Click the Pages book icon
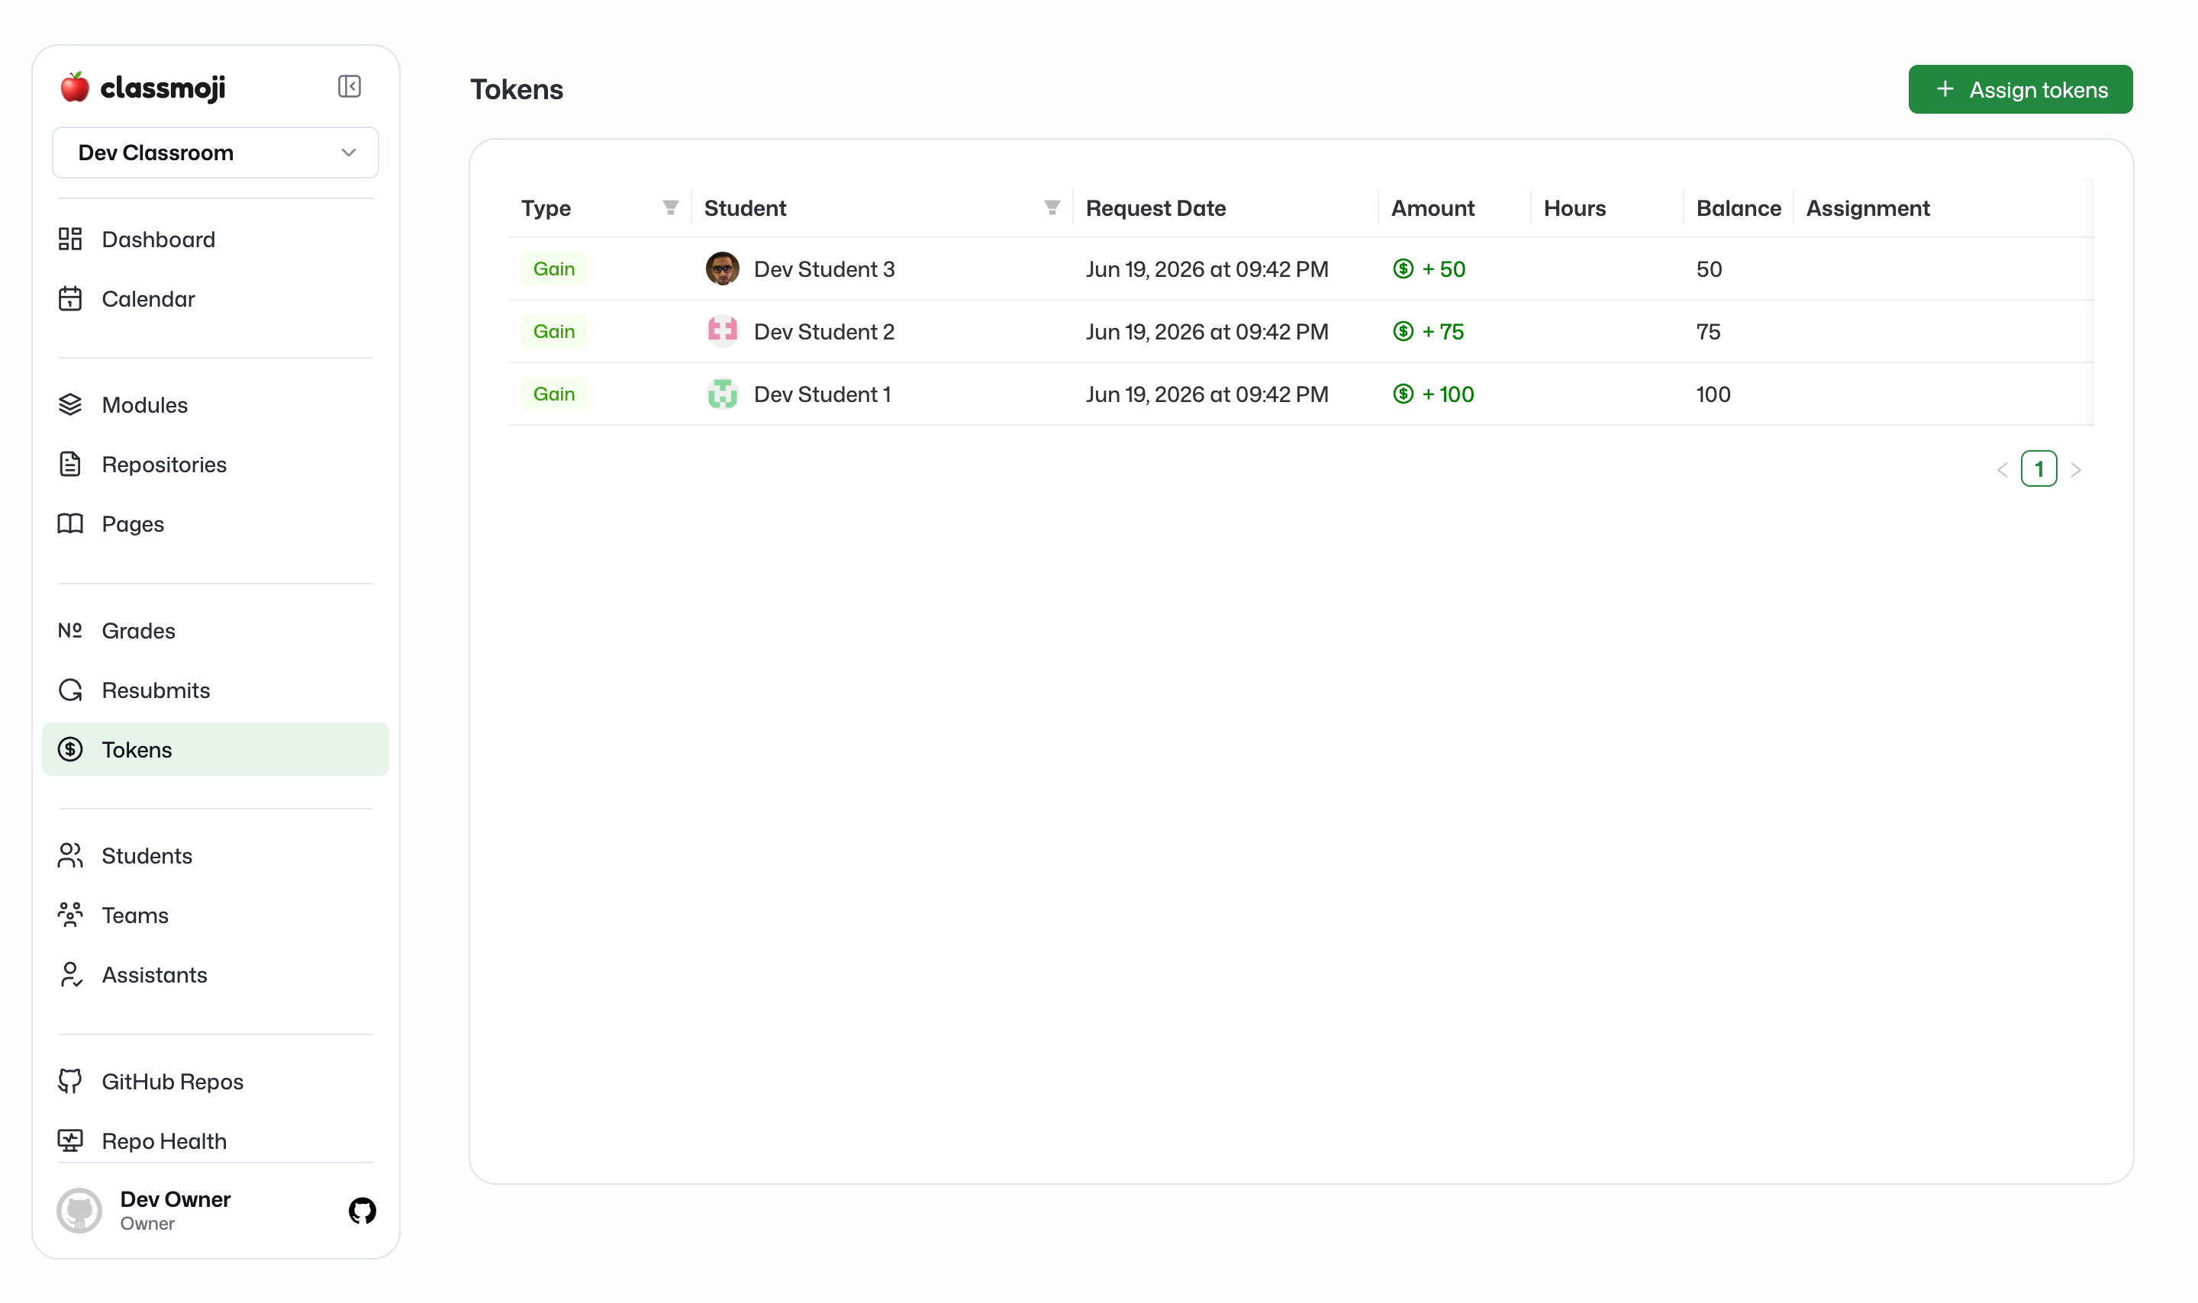The width and height of the screenshot is (2198, 1303). (70, 523)
